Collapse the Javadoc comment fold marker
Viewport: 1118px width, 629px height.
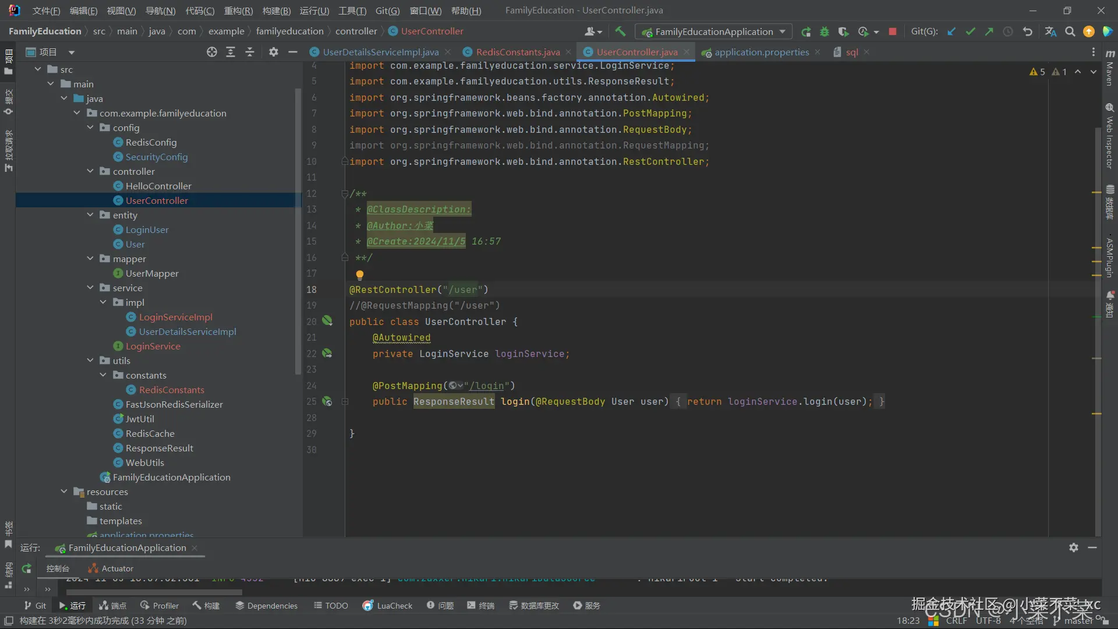coord(345,193)
